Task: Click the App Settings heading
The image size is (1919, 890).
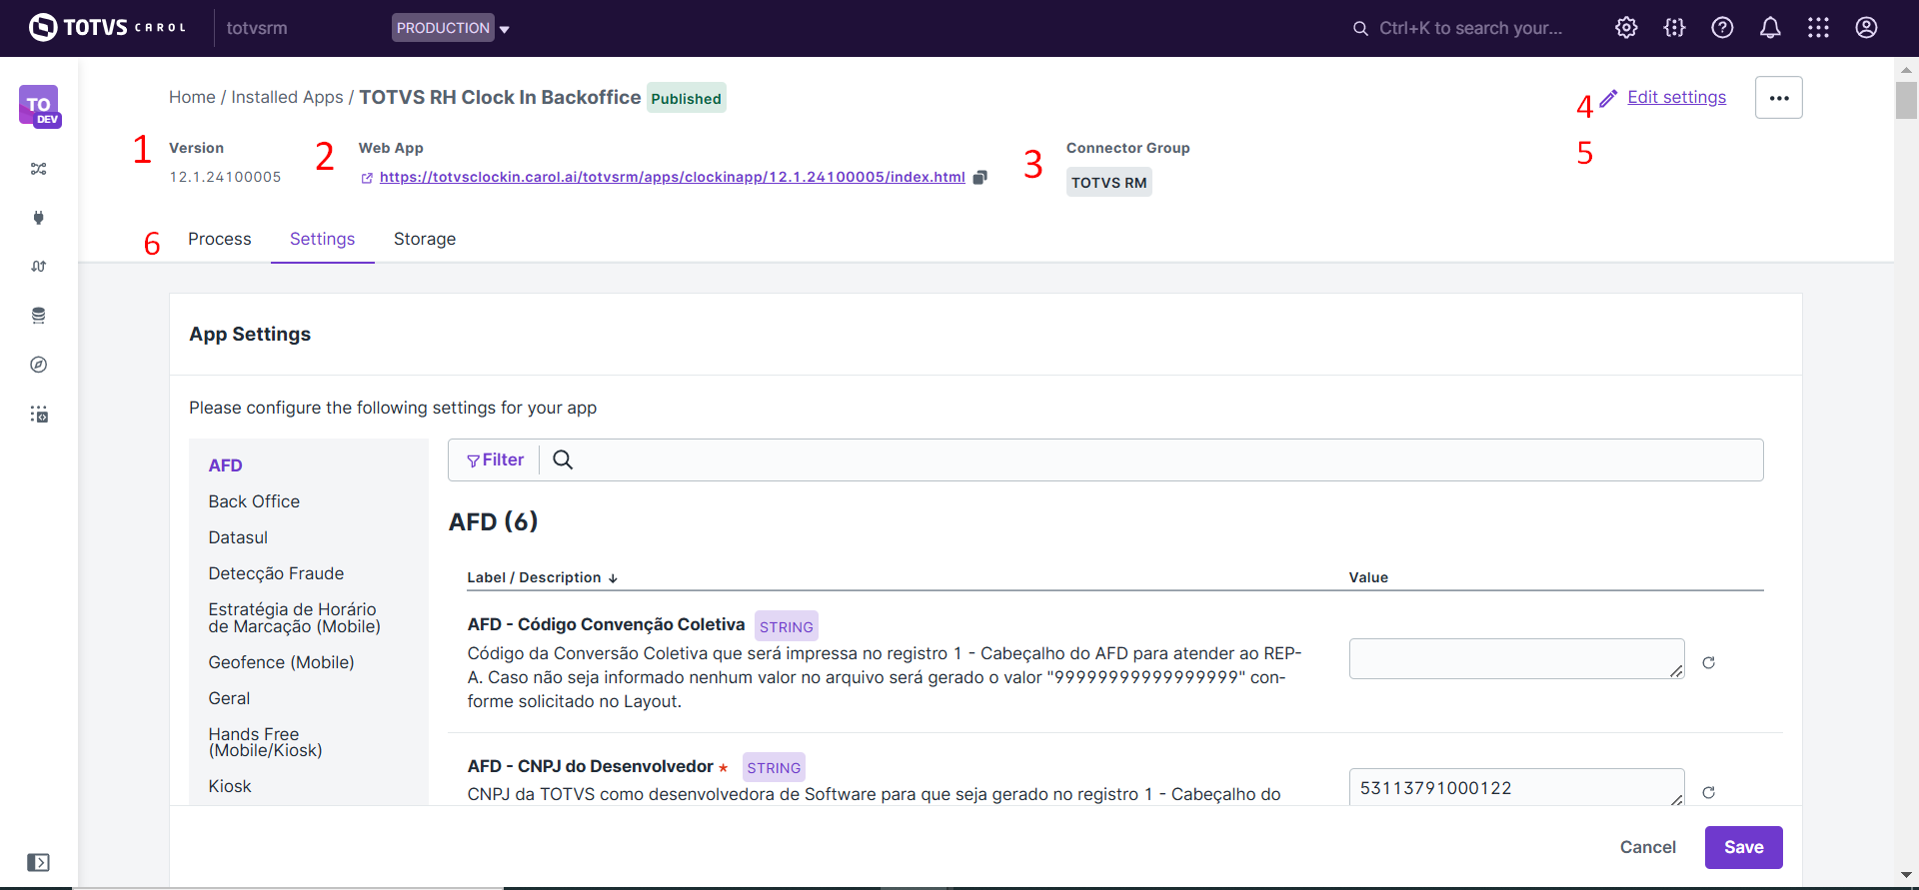Action: [250, 334]
